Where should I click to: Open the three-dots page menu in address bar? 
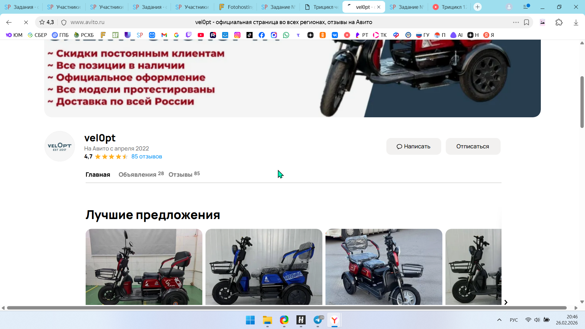coord(516,22)
